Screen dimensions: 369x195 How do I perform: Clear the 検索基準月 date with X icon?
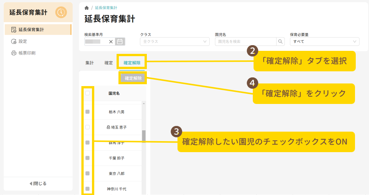[x=111, y=42]
